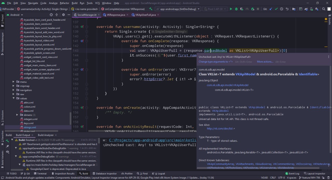This screenshot has height=180, width=332.
Task: Open the Gradle side panel
Action: (x=330, y=19)
